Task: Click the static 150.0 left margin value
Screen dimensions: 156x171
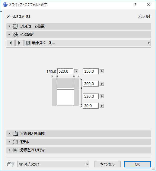Action: [x=51, y=72]
